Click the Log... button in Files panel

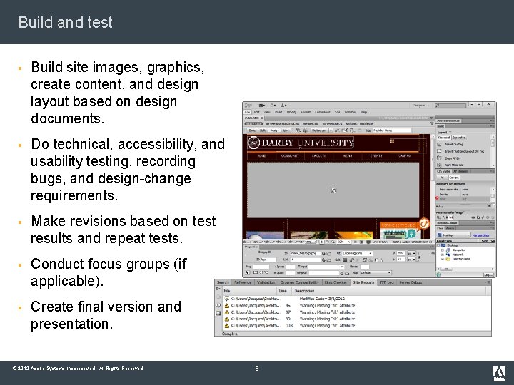coord(488,274)
